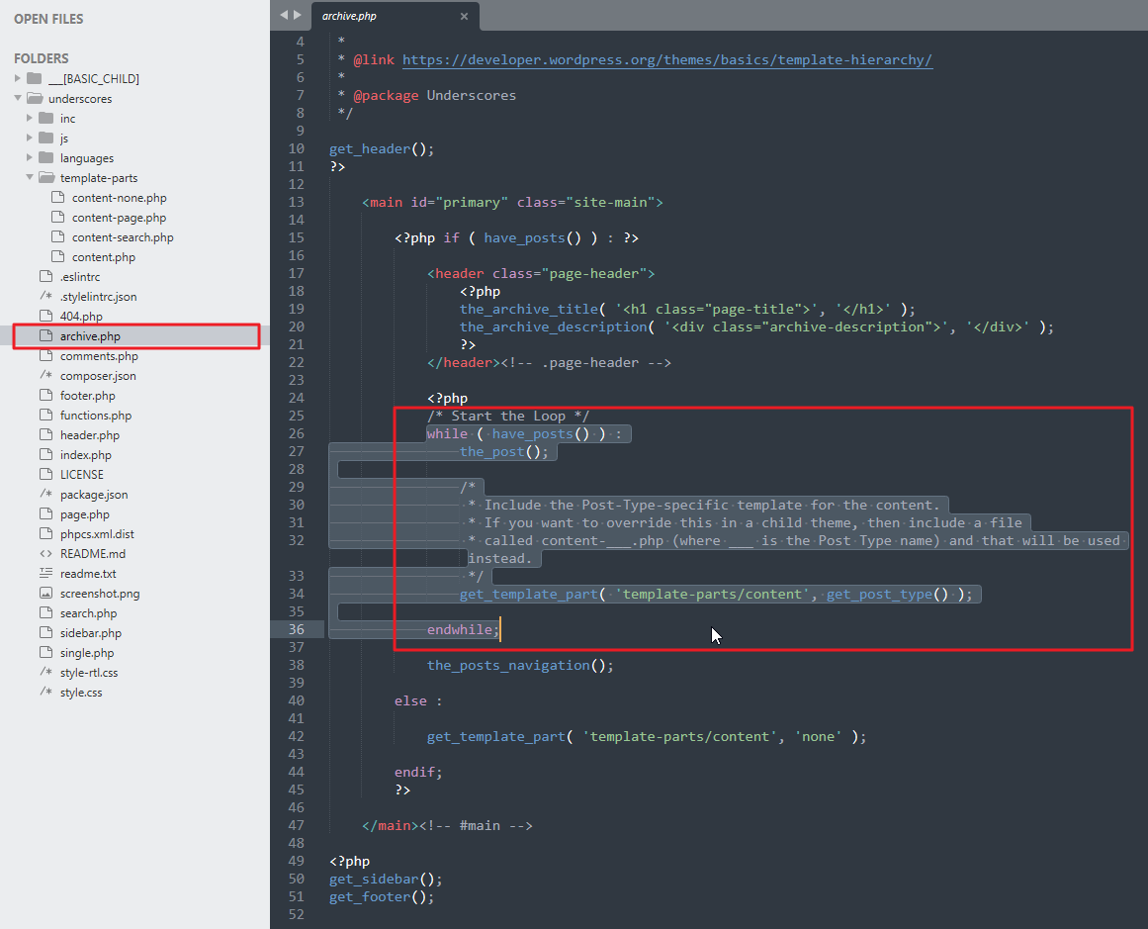
Task: Open README.md file
Action: click(x=93, y=554)
